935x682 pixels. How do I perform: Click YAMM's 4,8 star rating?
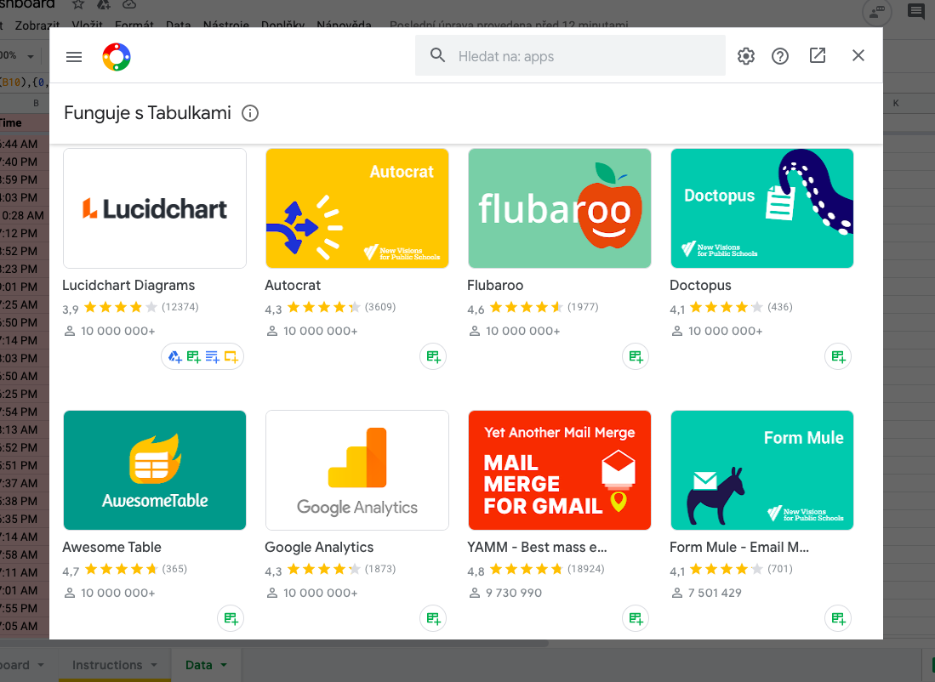pyautogui.click(x=526, y=570)
